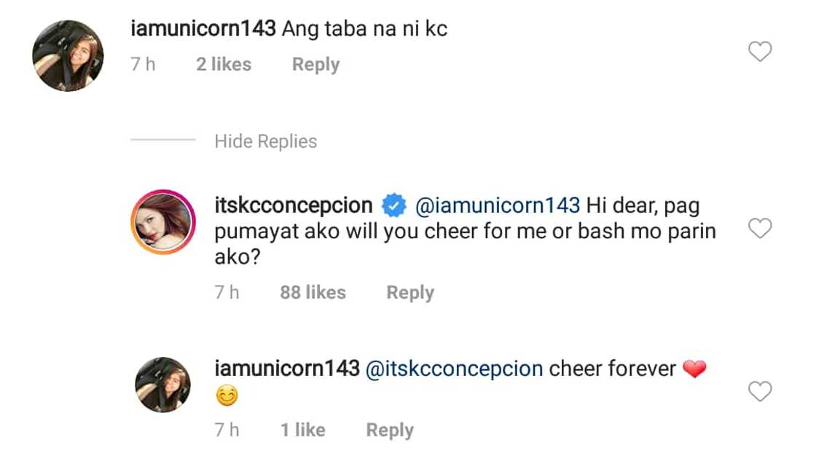The height and width of the screenshot is (467, 816).
Task: Like the "cheer forever" reply
Action: click(760, 393)
